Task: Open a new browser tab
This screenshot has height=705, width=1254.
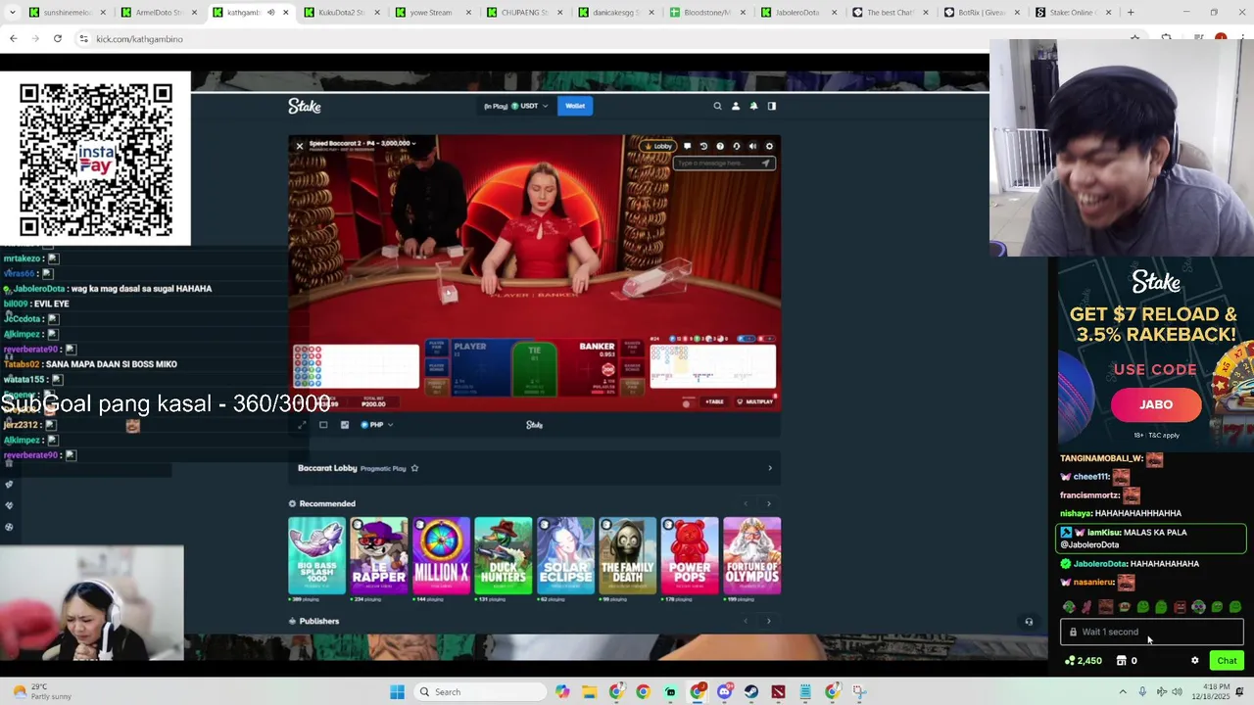Action: pos(1131,13)
